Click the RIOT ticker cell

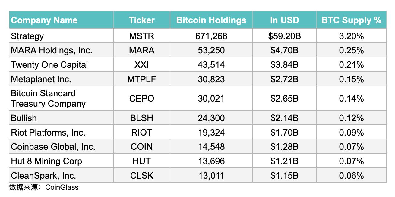(x=141, y=133)
